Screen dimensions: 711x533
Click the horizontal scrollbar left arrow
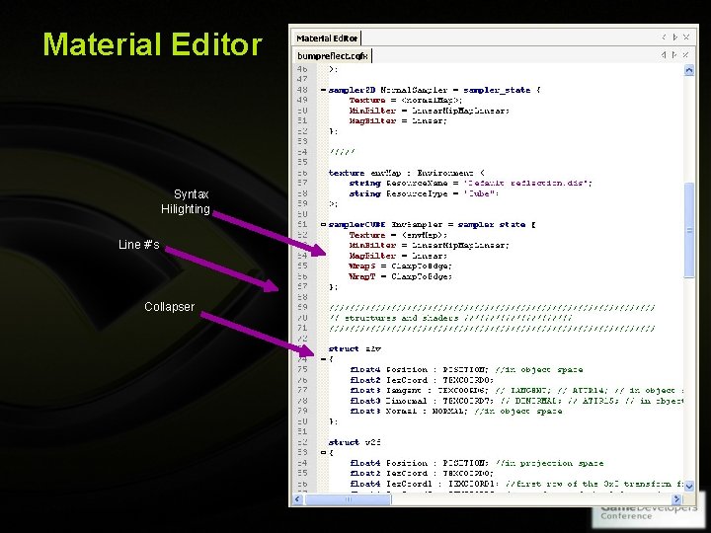click(298, 499)
